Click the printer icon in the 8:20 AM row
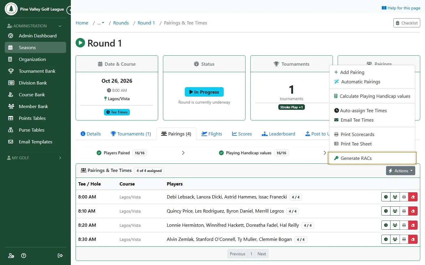The height and width of the screenshot is (265, 425). 404,225
